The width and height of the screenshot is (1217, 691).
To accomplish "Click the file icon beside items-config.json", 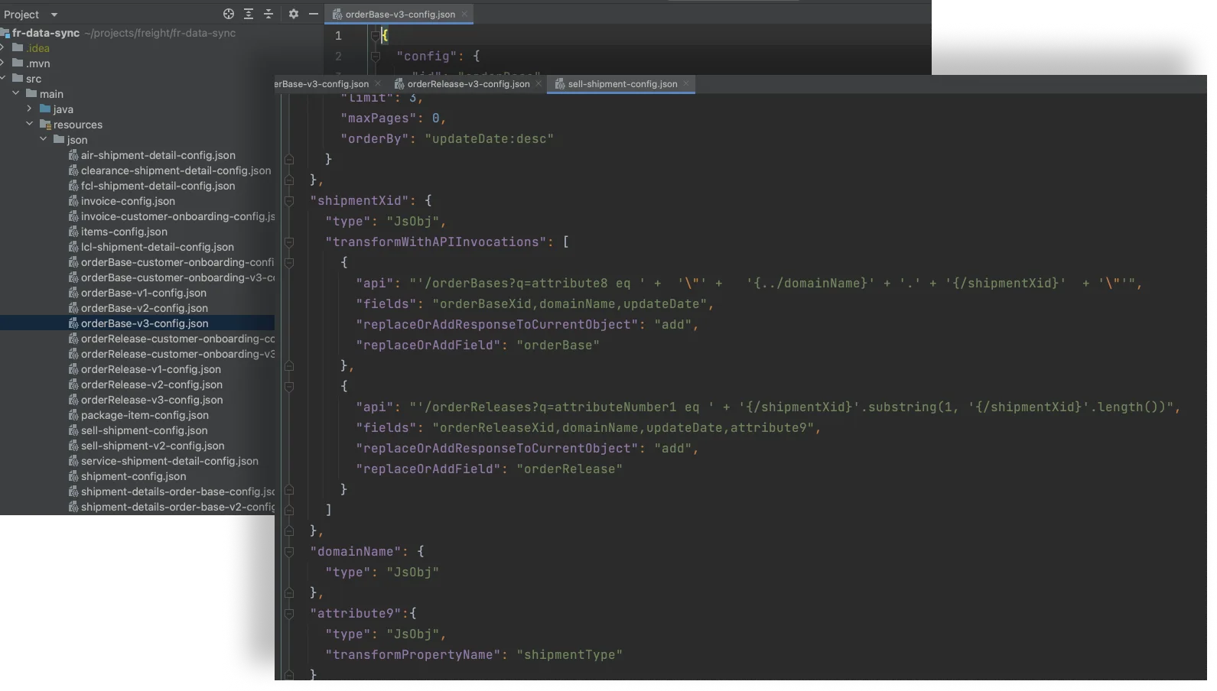I will [x=73, y=232].
